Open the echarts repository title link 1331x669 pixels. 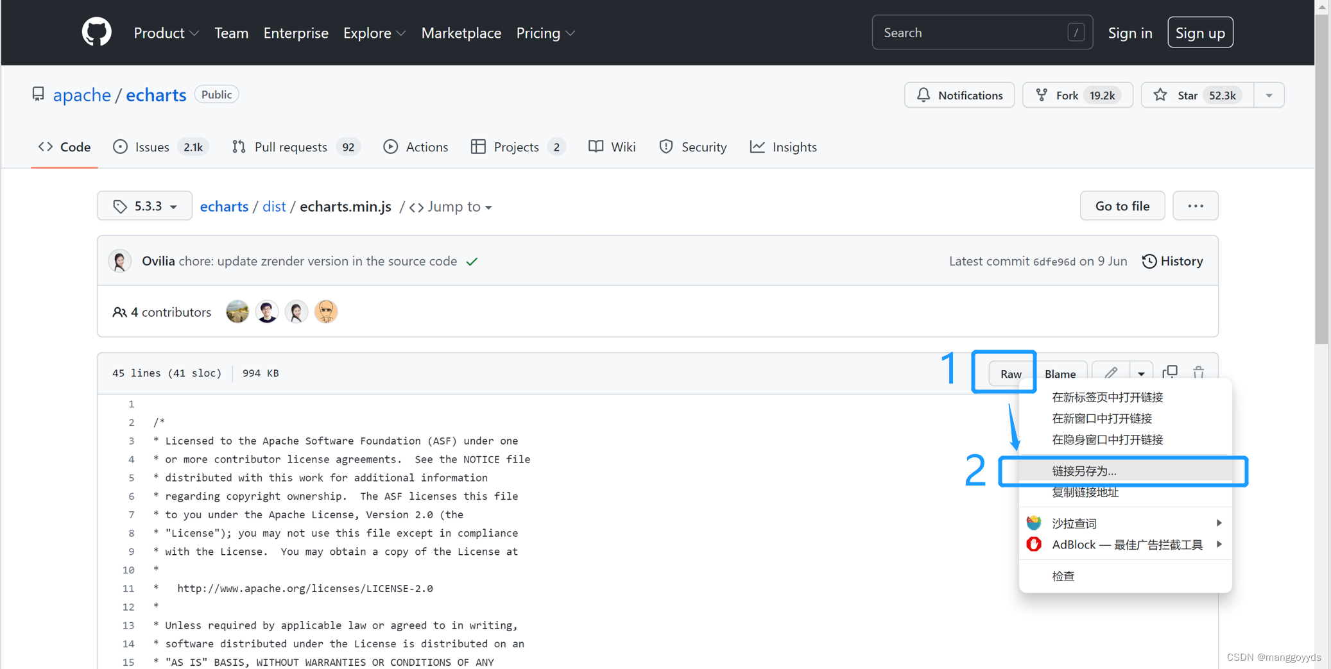[156, 95]
